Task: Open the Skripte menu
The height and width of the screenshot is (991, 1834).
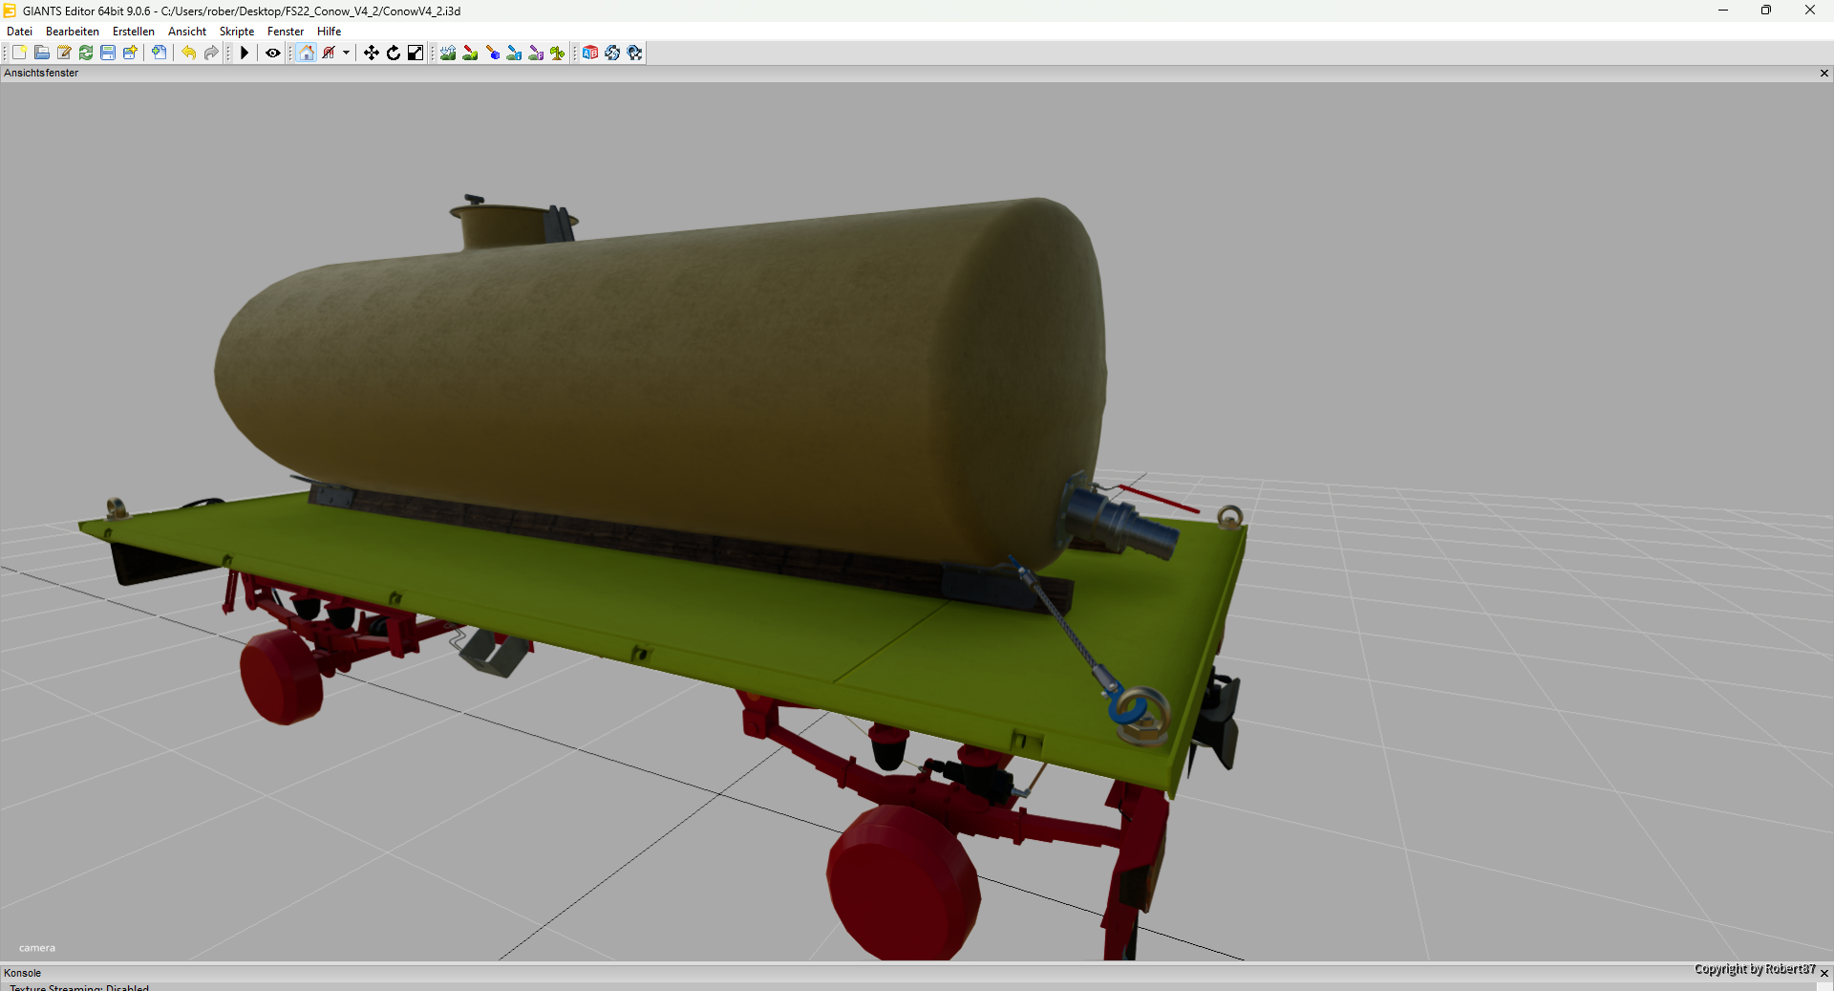Action: click(237, 32)
